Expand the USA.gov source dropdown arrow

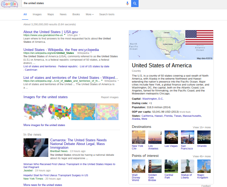80,35
